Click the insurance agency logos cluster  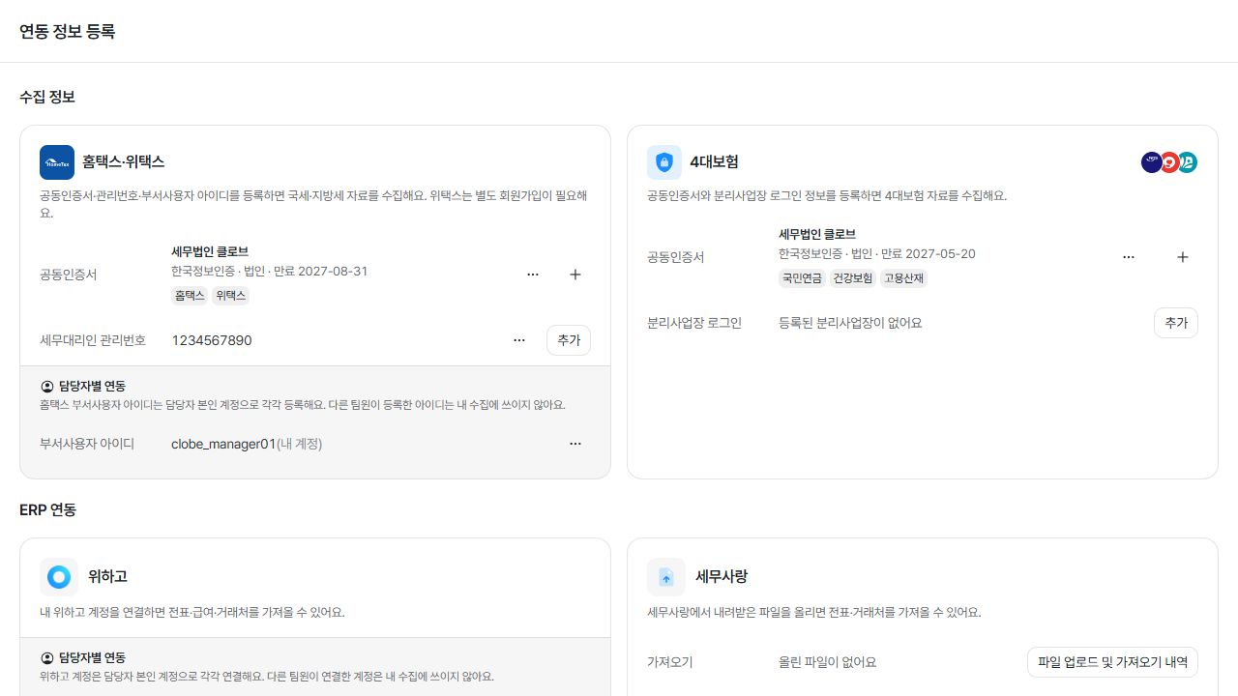click(1169, 162)
